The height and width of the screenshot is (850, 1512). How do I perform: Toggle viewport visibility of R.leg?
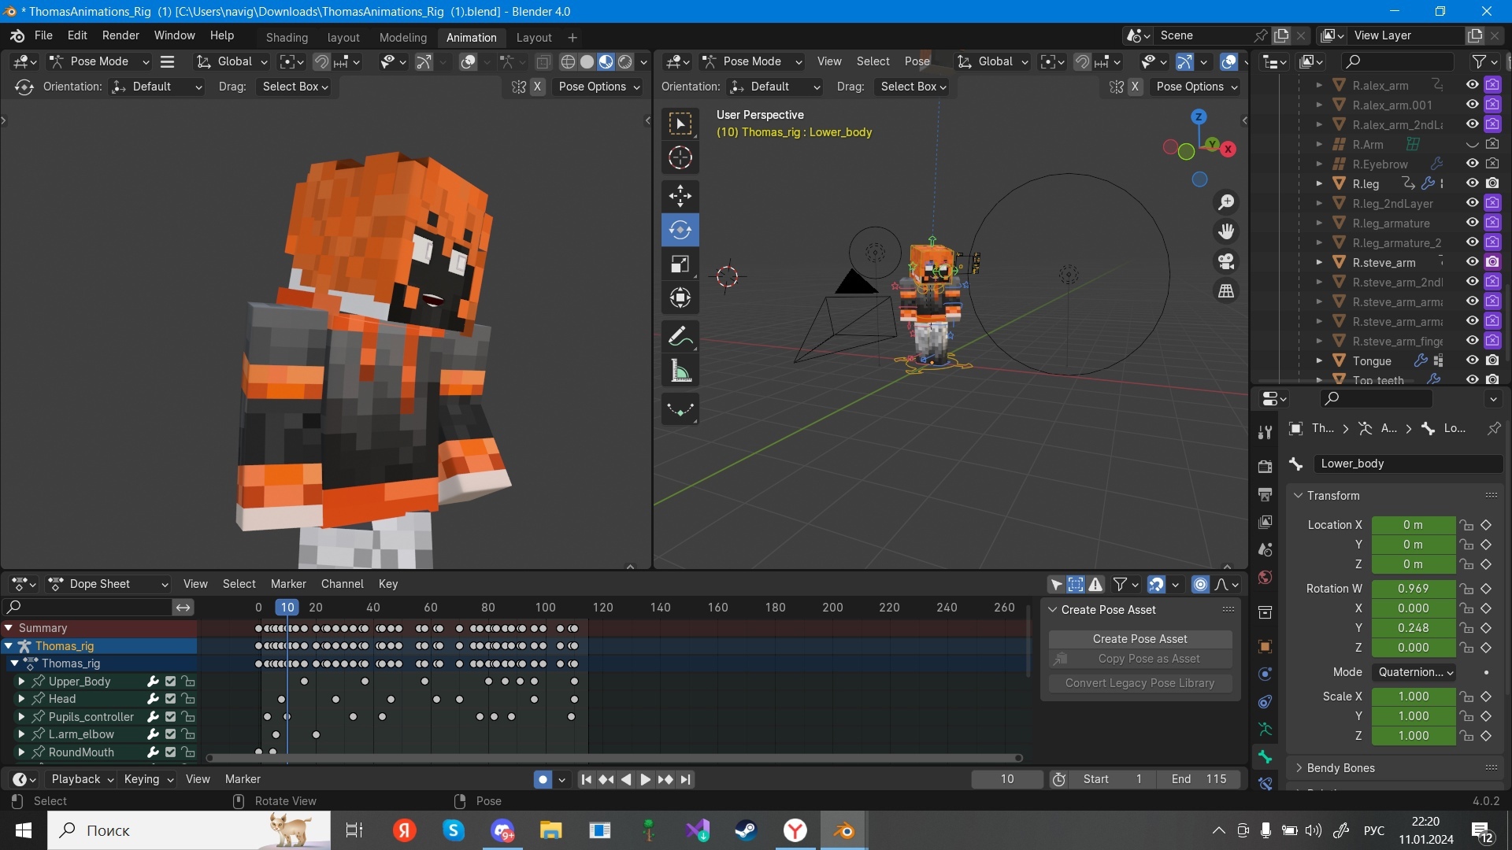[x=1472, y=183]
